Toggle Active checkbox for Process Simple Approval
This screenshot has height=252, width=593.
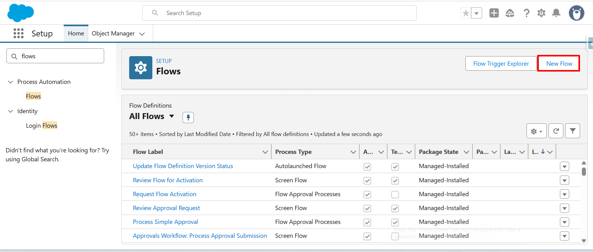(x=367, y=222)
